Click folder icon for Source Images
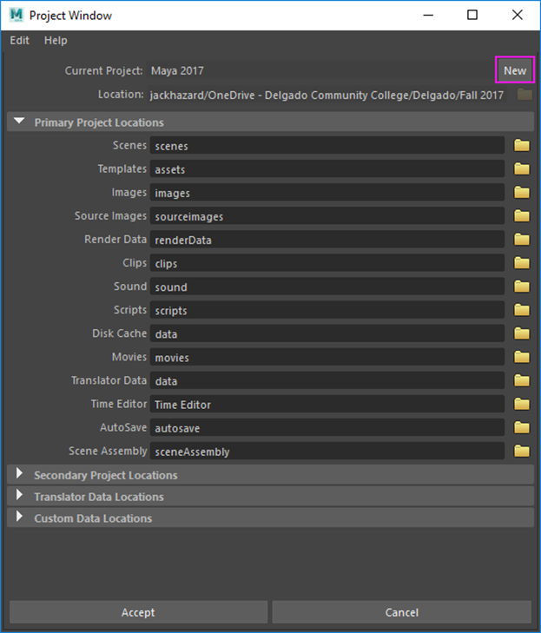The image size is (541, 633). [x=522, y=216]
